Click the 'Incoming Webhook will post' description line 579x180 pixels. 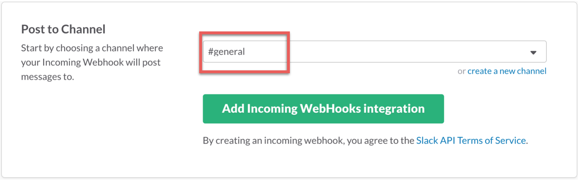pos(91,62)
